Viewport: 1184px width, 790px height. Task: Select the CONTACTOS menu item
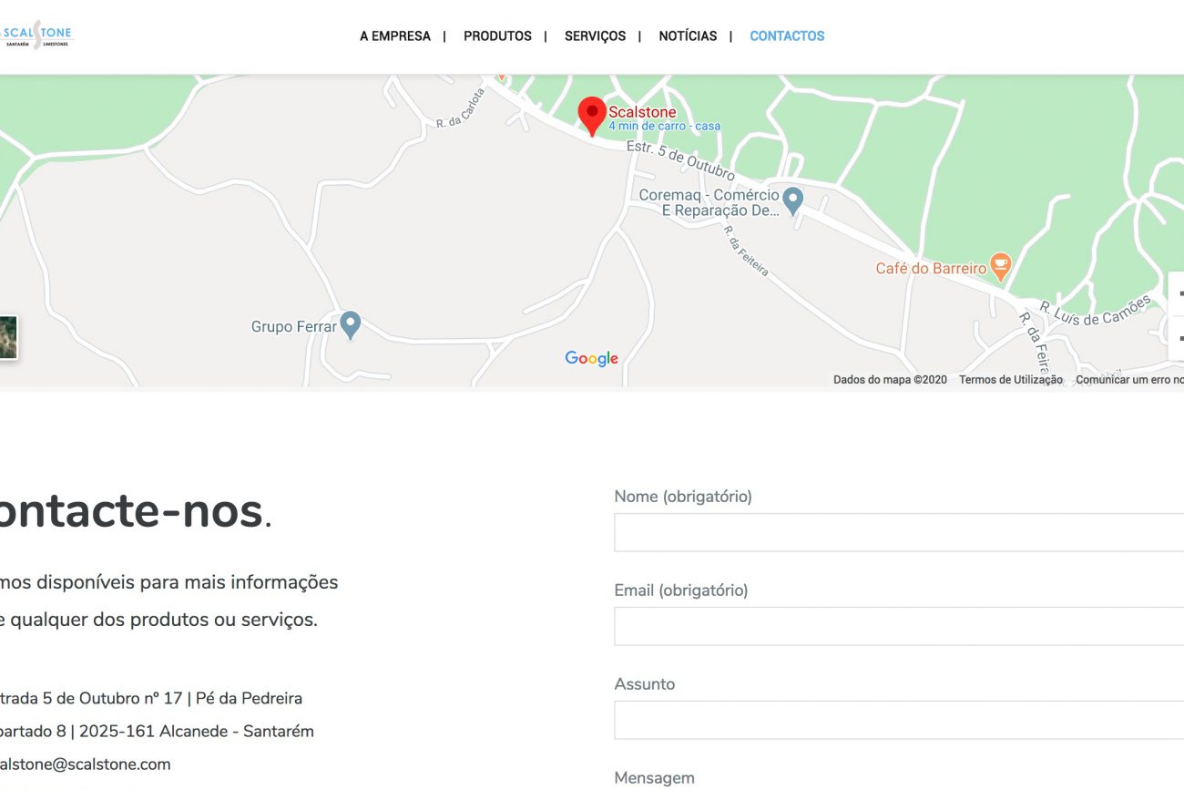click(787, 36)
